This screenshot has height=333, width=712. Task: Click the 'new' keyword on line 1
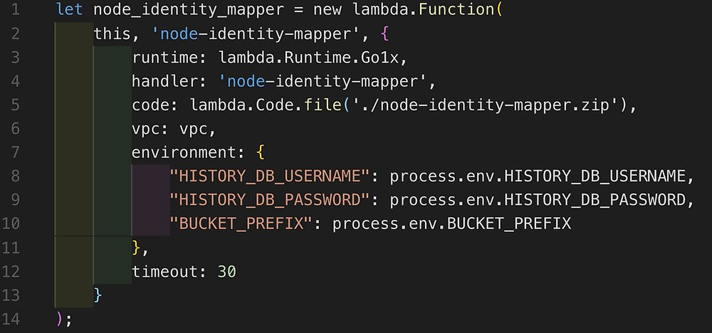coord(327,10)
